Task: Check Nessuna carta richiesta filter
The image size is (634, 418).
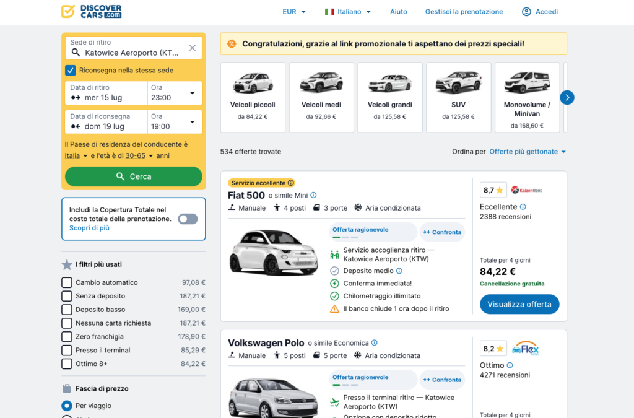Action: 67,323
